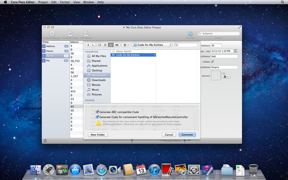Select Downloads in the Favorites sidebar
288x180 pixels.
(x=97, y=80)
